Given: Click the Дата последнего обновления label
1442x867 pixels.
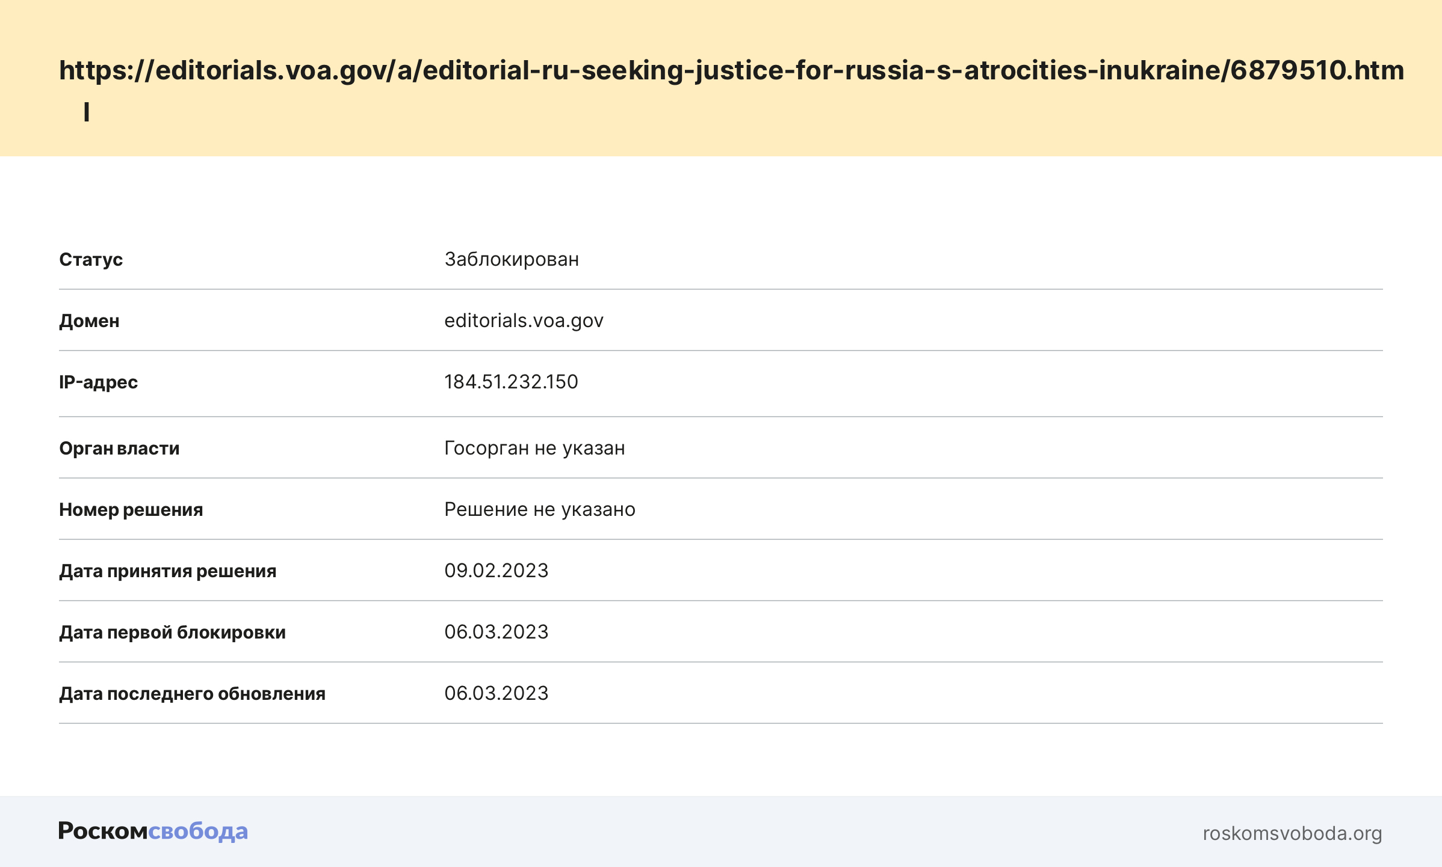Looking at the screenshot, I should pos(192,694).
